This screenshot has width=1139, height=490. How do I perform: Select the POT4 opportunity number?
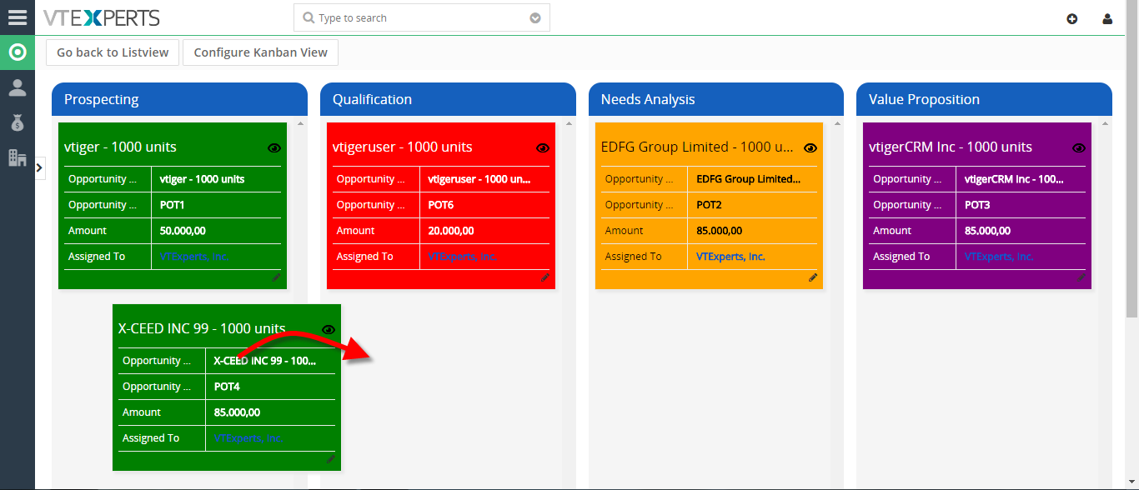point(227,387)
